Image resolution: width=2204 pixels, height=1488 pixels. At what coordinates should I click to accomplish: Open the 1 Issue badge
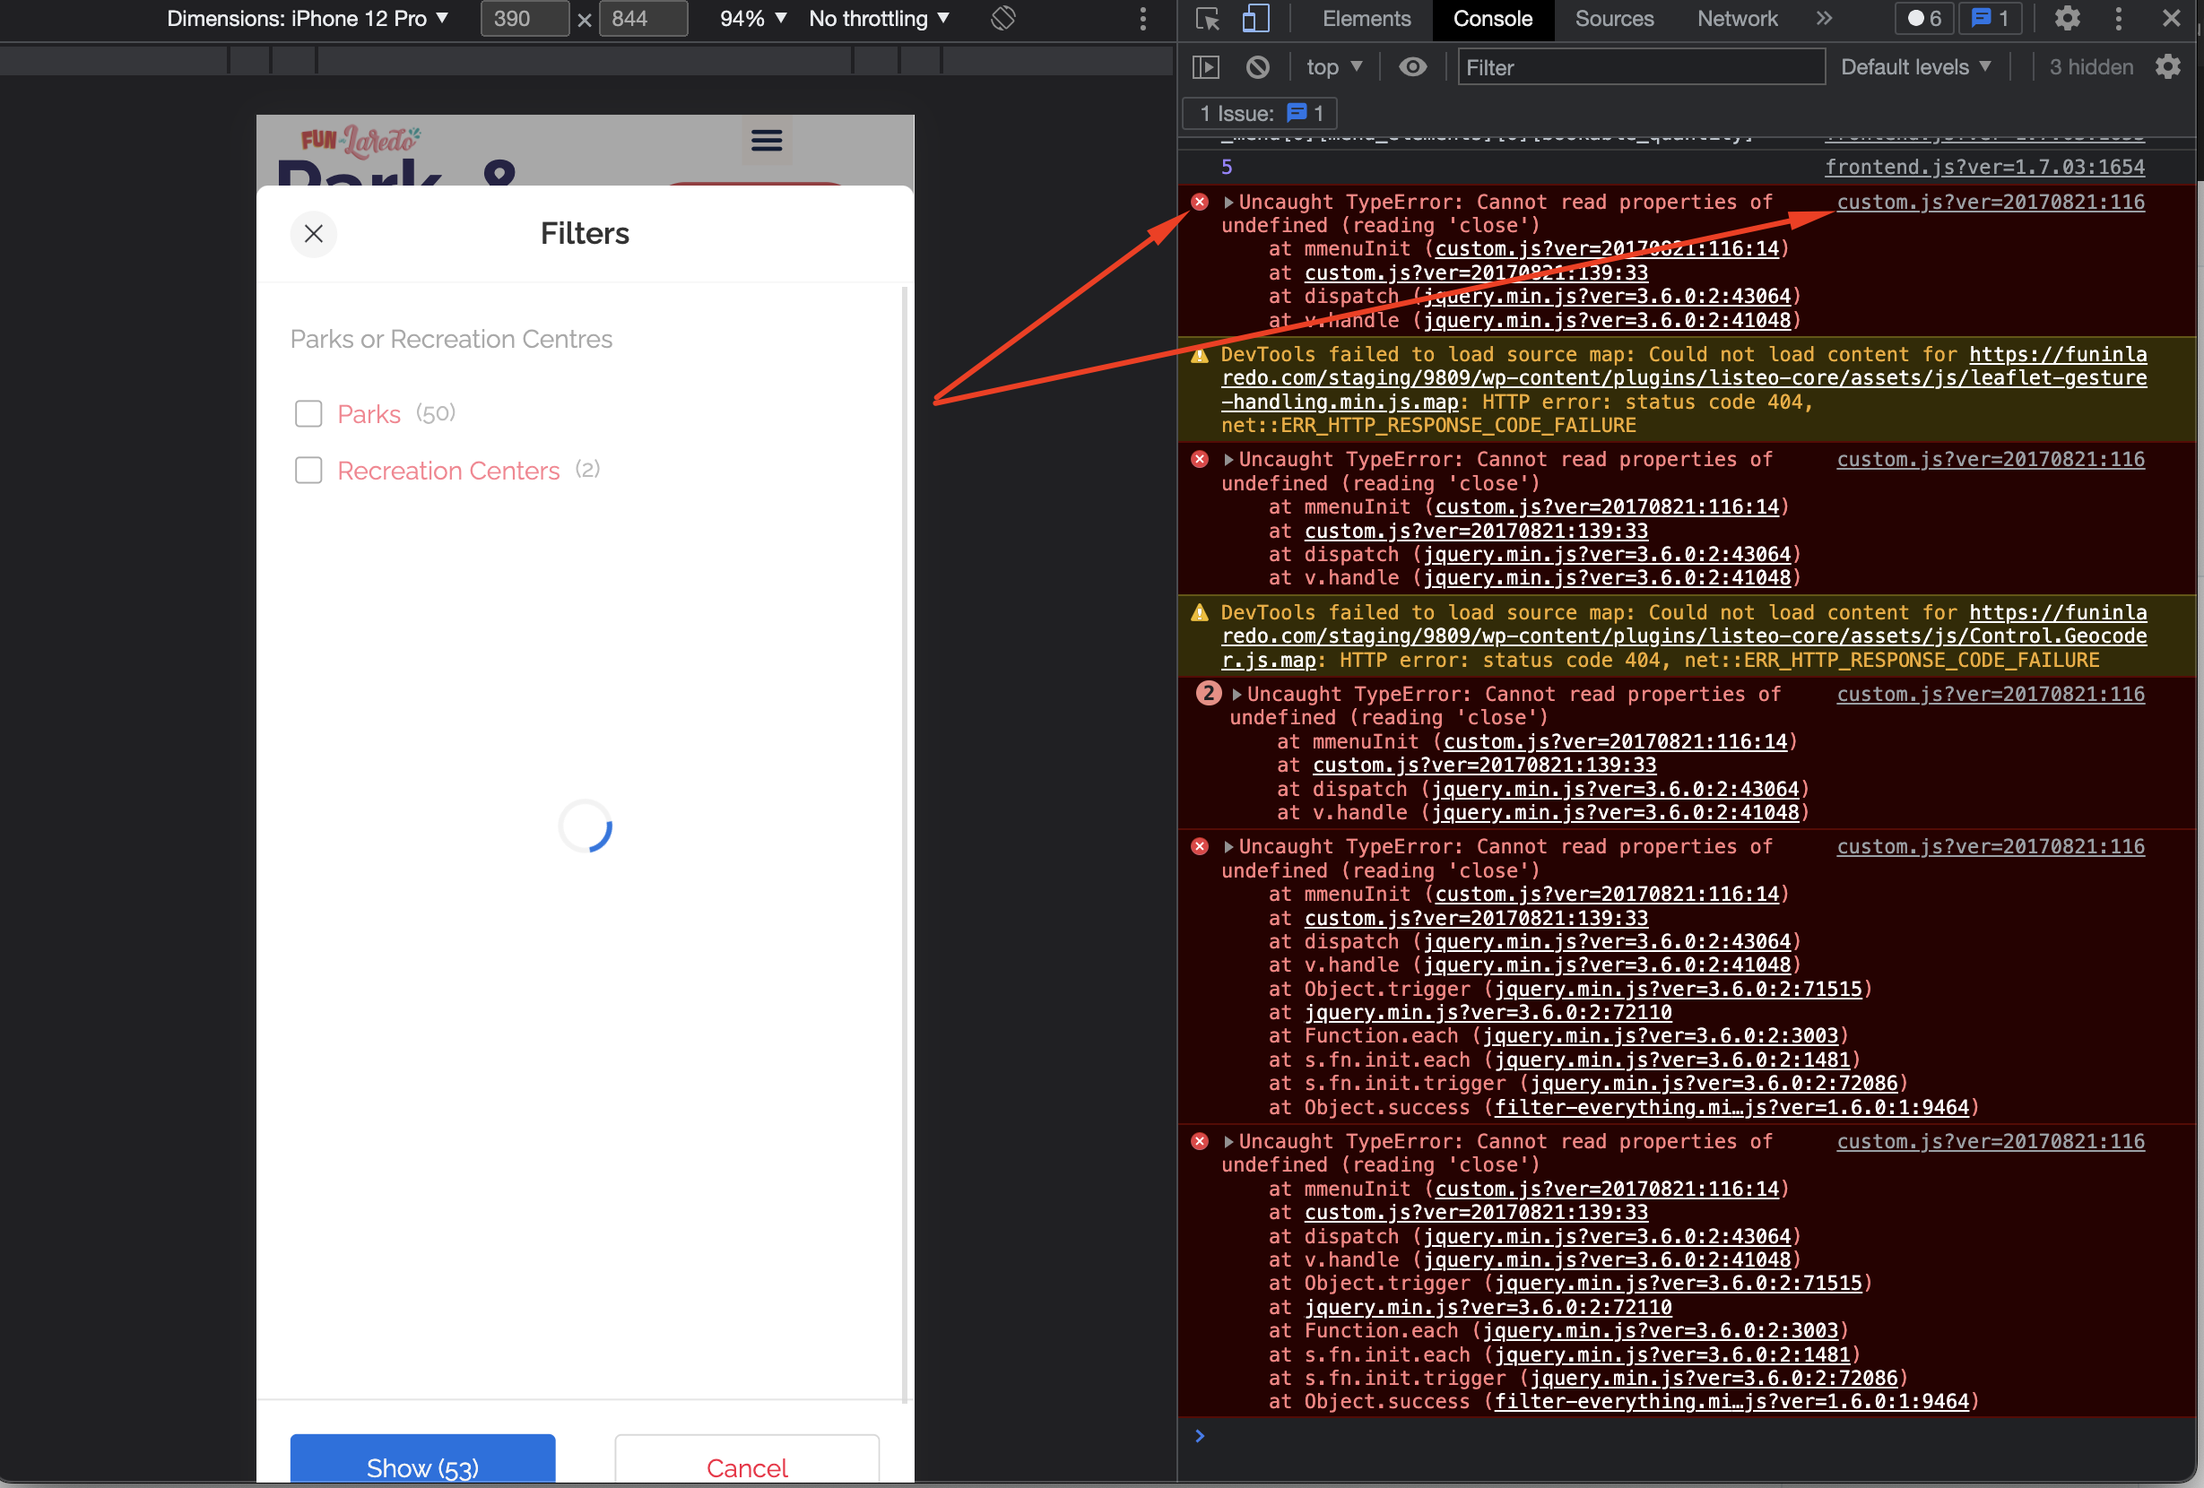[x=1260, y=114]
